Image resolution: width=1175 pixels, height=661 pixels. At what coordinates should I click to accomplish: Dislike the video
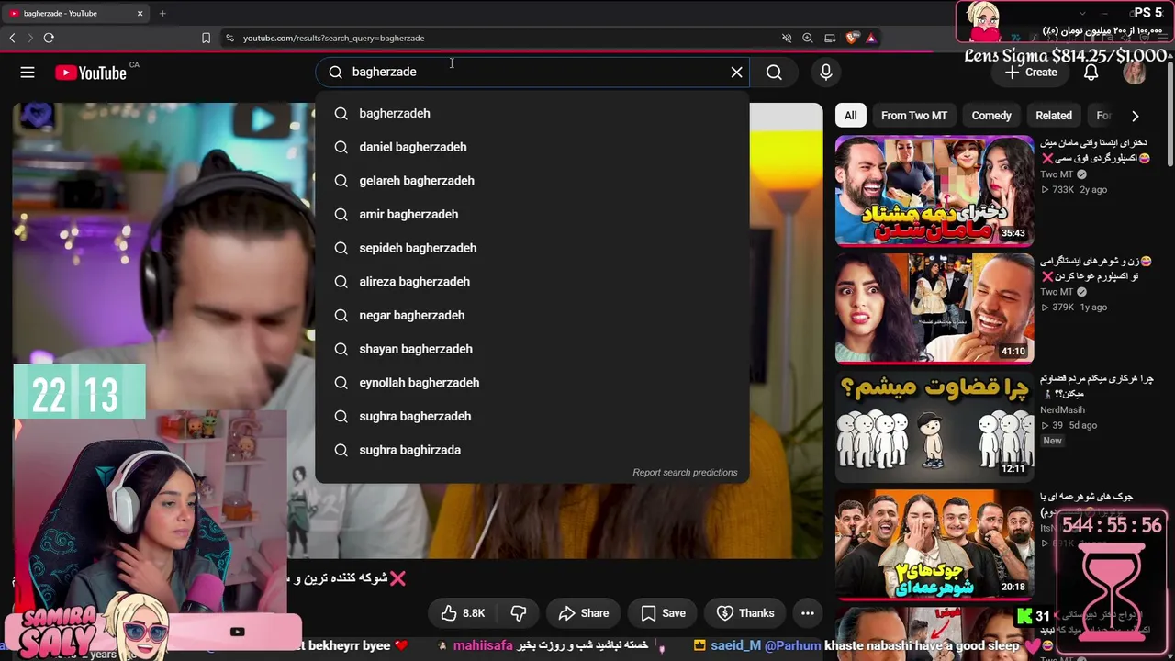(x=519, y=613)
